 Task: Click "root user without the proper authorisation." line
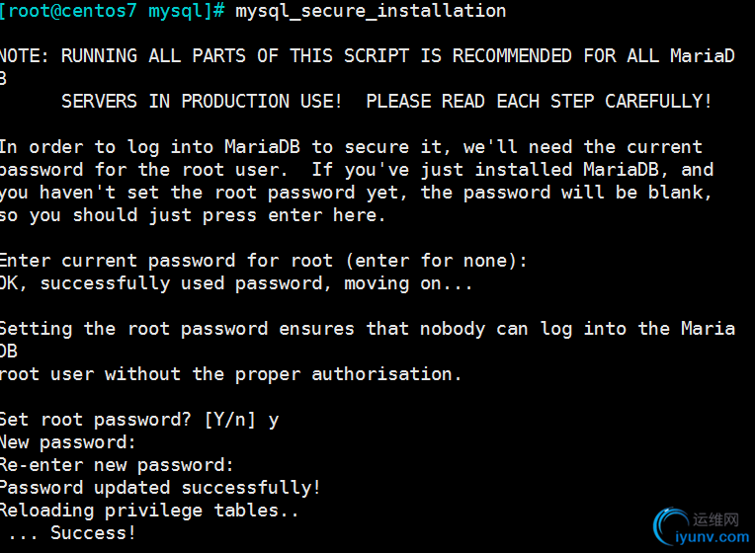[x=231, y=374]
